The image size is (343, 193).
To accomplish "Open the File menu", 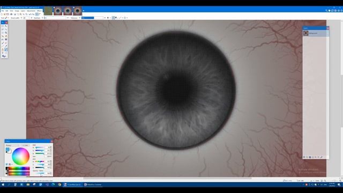I will point(3,11).
